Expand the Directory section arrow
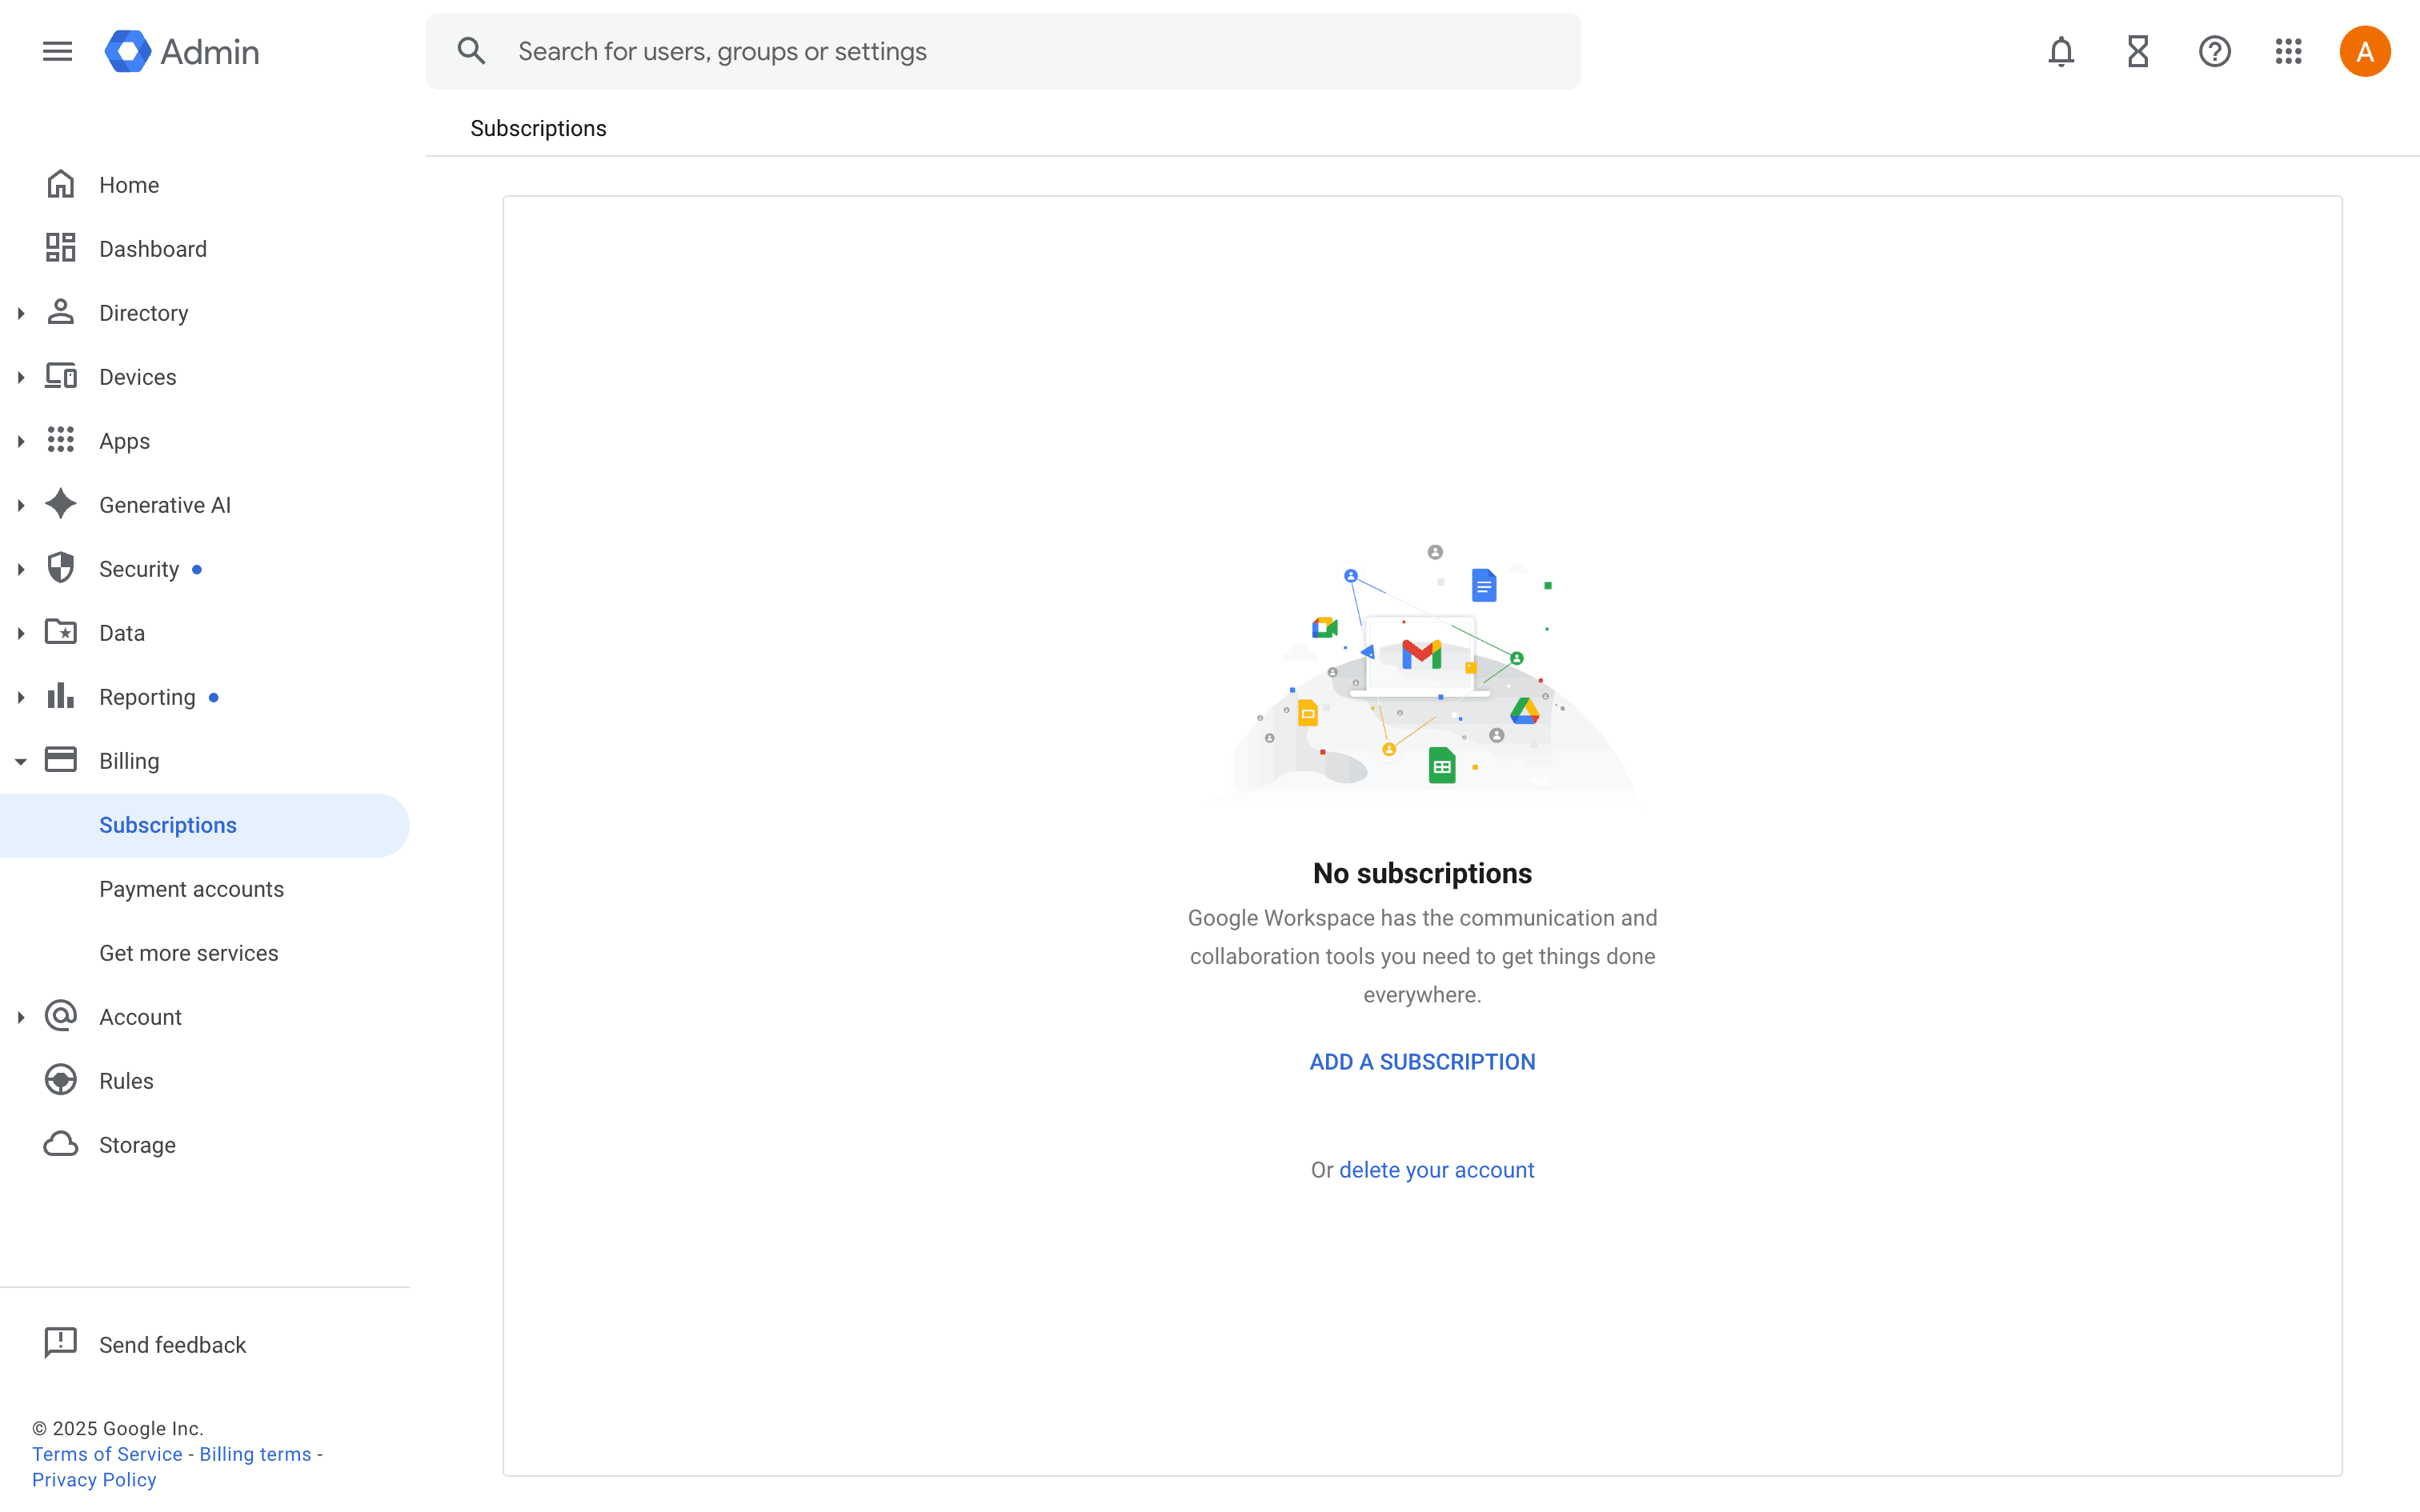This screenshot has width=2420, height=1512. pos(20,313)
